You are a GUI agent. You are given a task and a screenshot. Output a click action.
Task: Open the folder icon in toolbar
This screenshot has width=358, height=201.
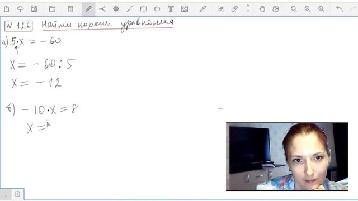pyautogui.click(x=52, y=9)
